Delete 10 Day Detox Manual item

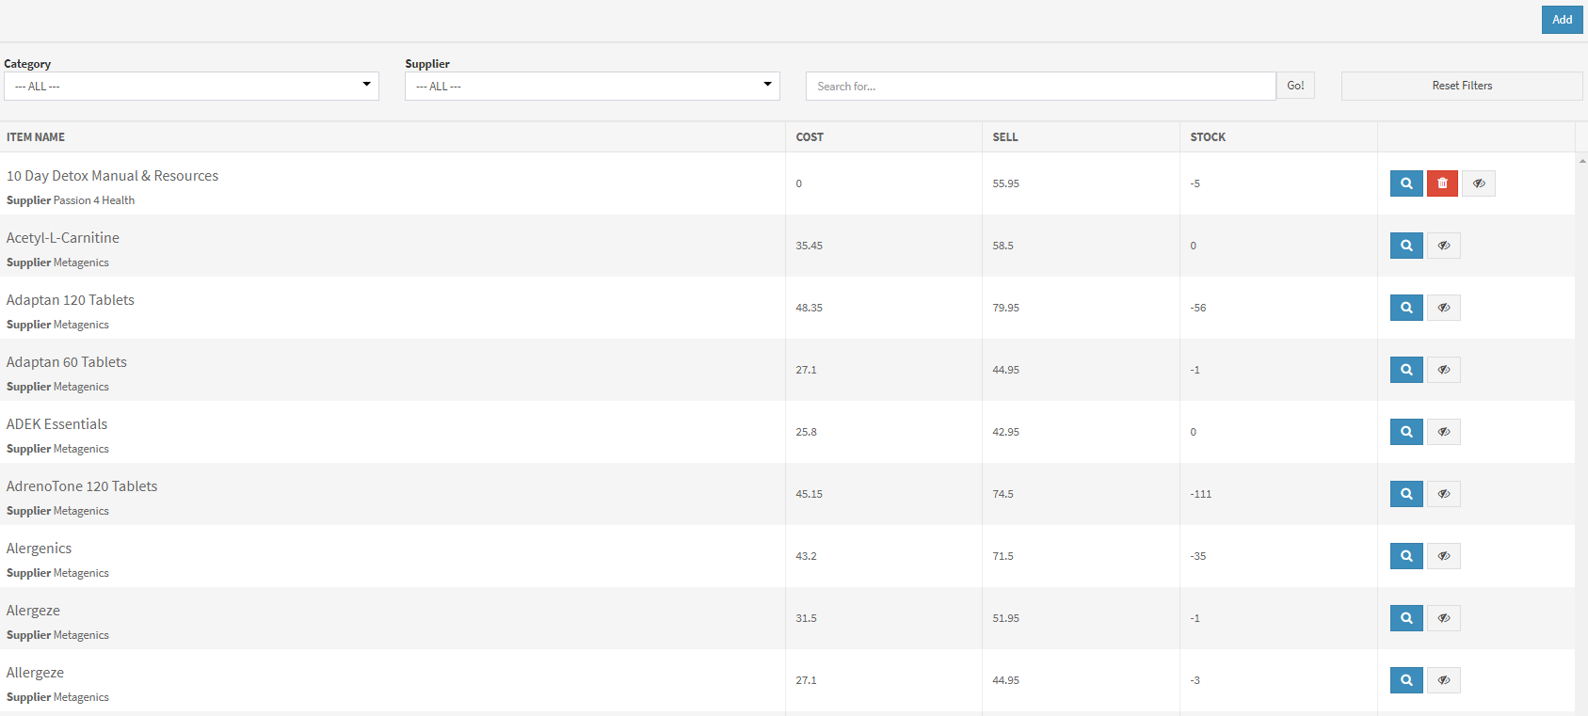click(1442, 183)
